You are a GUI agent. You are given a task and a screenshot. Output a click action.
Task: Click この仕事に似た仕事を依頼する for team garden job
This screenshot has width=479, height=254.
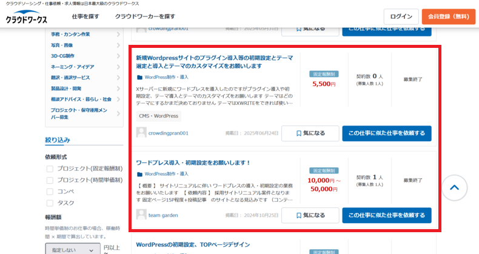coord(387,215)
